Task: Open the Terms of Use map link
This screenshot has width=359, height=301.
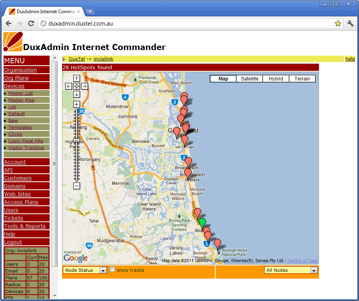Action: click(302, 261)
